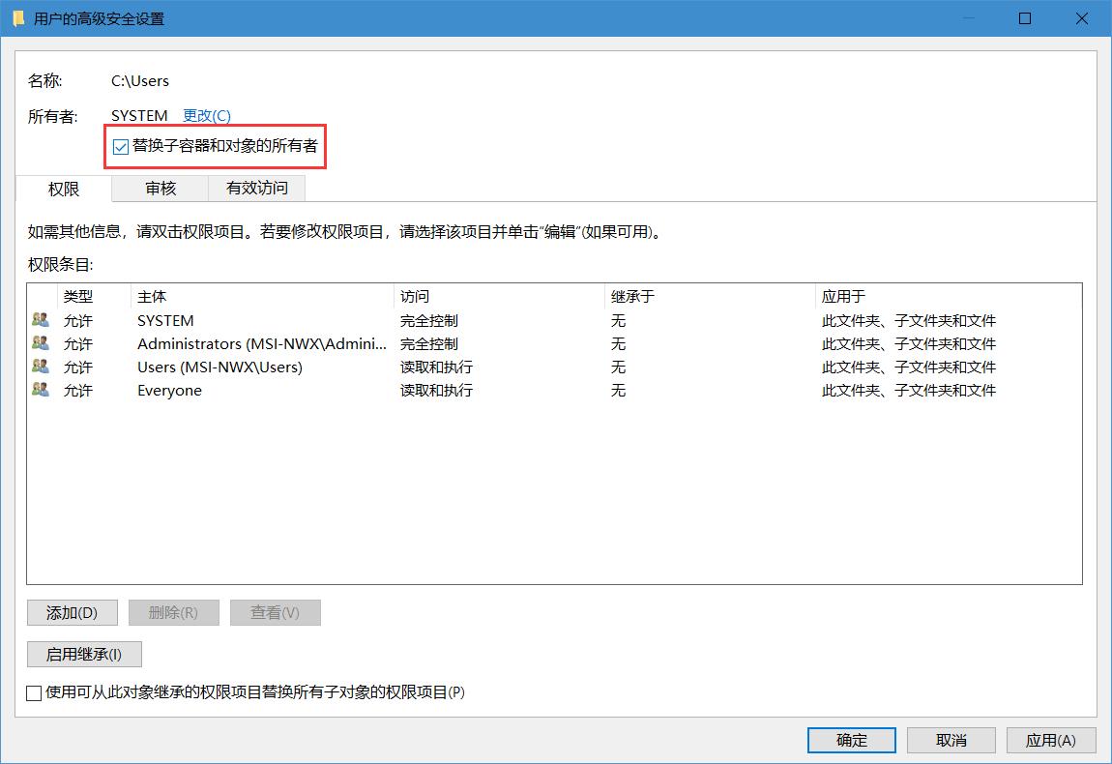The height and width of the screenshot is (764, 1112).
Task: Click the folder icon in title bar
Action: click(18, 18)
